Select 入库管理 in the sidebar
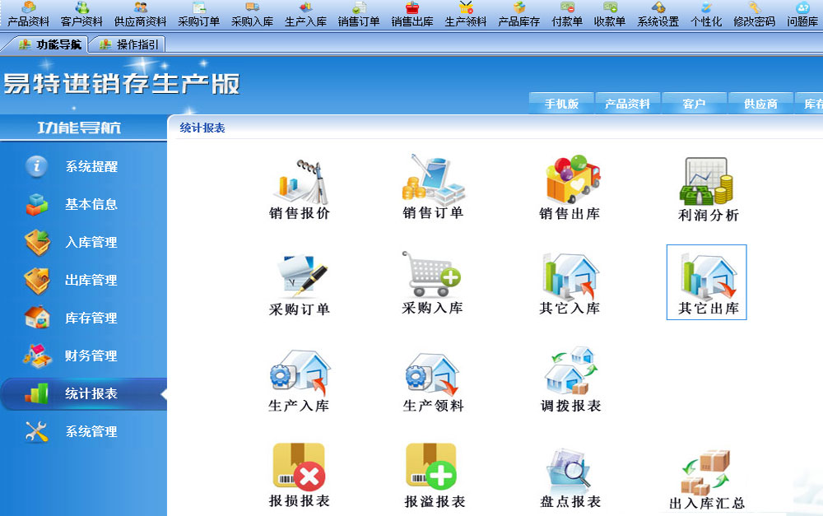The height and width of the screenshot is (516, 823). click(91, 243)
